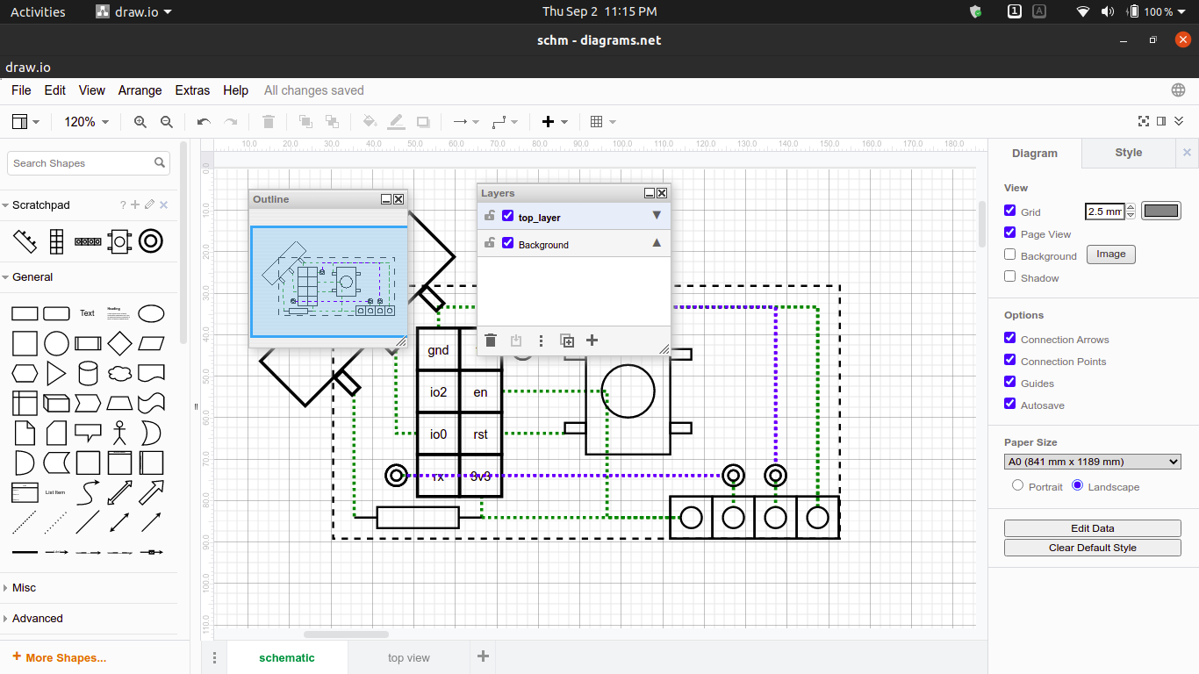The width and height of the screenshot is (1199, 674).
Task: Zoom out using the magnifier minus icon
Action: click(167, 122)
